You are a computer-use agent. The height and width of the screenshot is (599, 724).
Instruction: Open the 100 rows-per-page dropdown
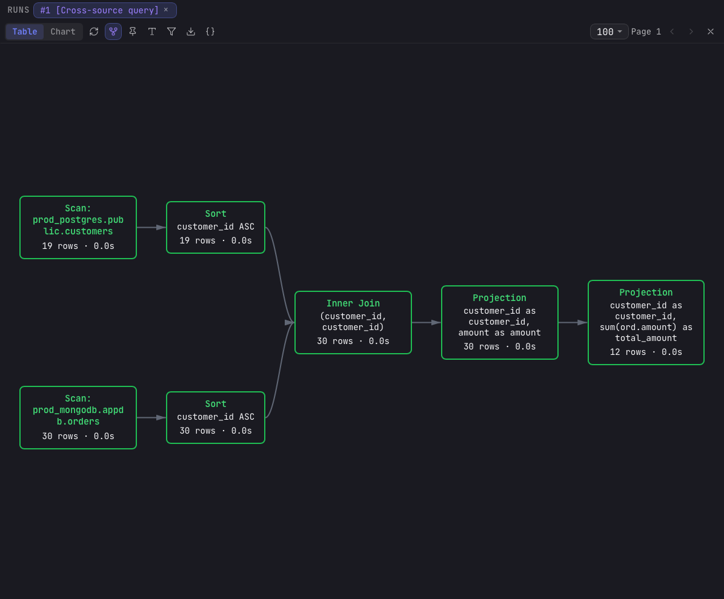pyautogui.click(x=609, y=31)
